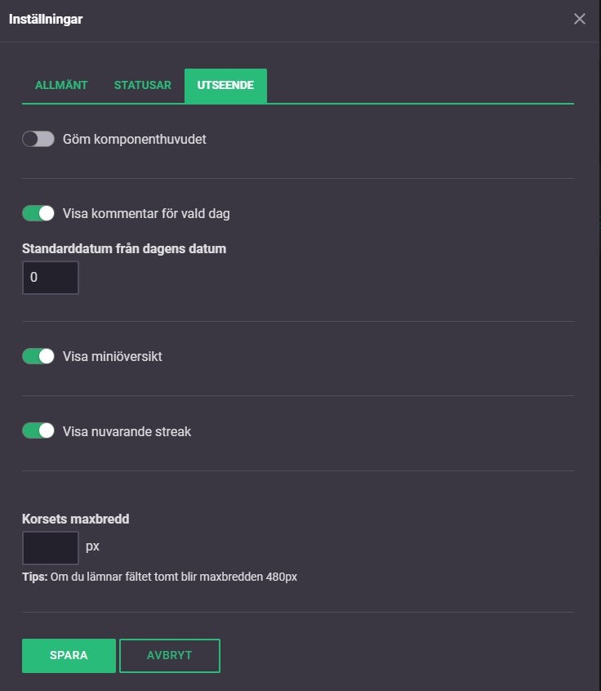601x691 pixels.
Task: Close the Inställningar dialog with X
Action: pyautogui.click(x=580, y=19)
